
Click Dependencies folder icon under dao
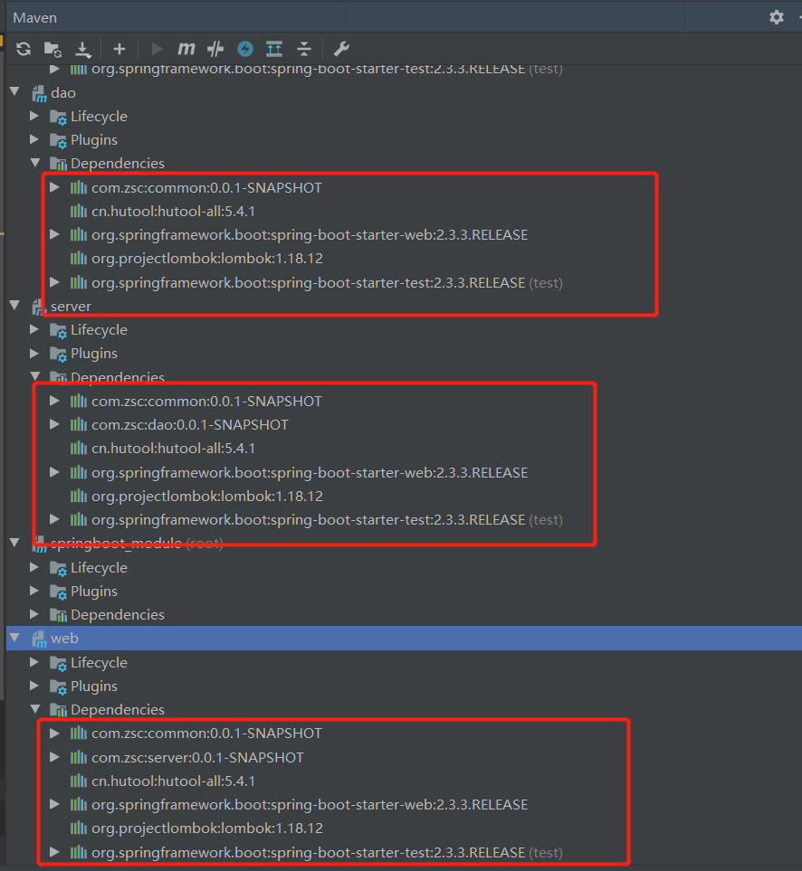[58, 164]
